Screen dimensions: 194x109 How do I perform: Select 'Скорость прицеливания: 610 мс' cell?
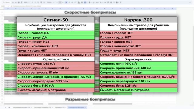(138, 68)
